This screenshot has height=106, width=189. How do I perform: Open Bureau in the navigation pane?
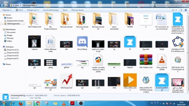(x=9, y=18)
